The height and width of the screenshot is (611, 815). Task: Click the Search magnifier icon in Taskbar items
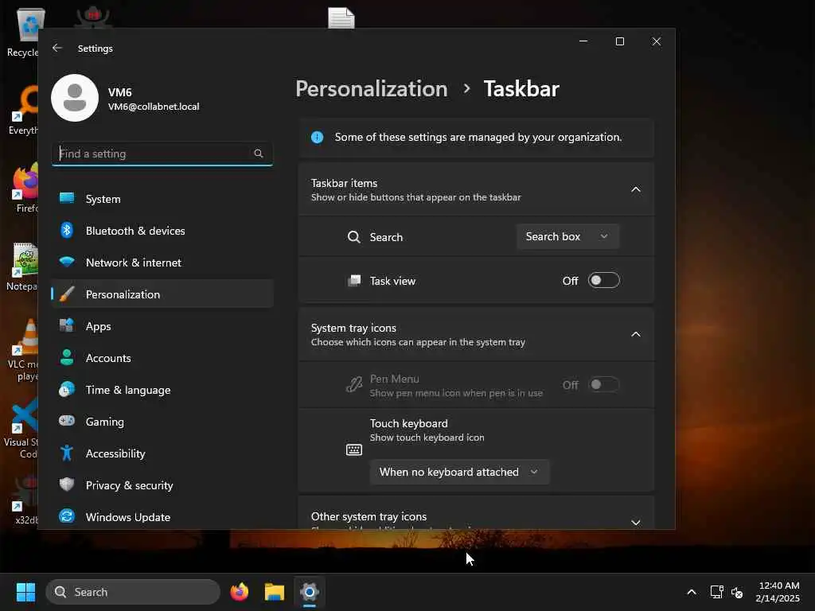coord(354,237)
